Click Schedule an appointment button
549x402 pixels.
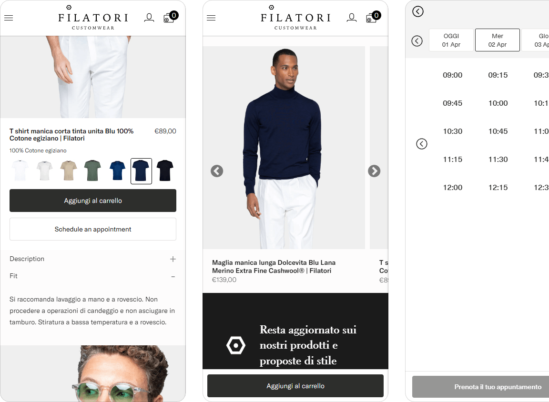[x=93, y=229]
